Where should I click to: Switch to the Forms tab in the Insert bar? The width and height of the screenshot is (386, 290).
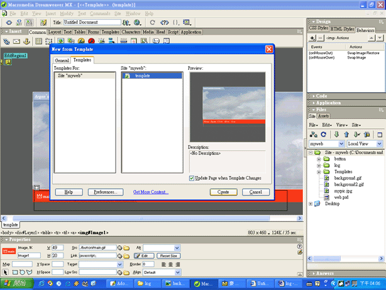point(93,32)
